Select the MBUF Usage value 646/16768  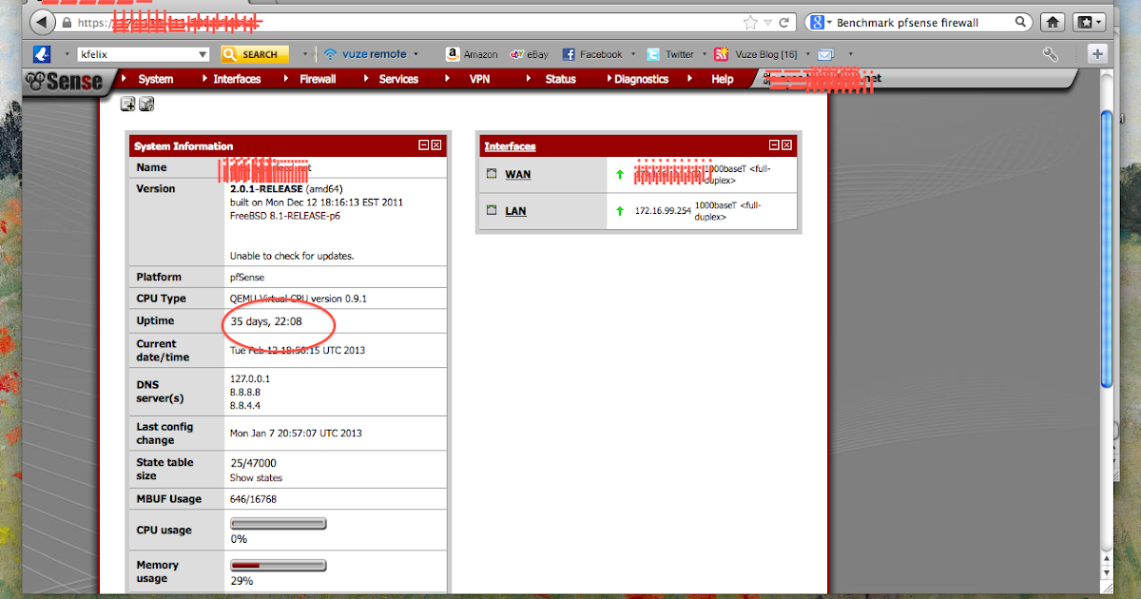point(253,498)
